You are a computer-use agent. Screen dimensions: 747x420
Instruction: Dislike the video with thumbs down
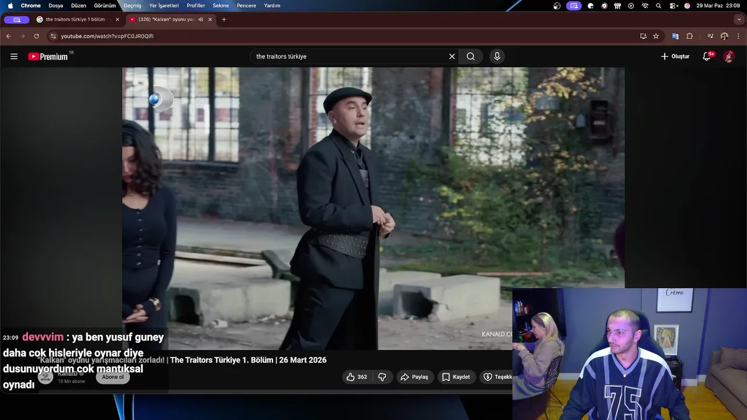tap(382, 377)
